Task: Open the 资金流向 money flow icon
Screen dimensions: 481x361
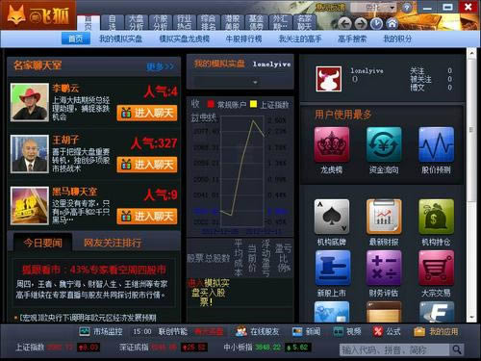Action: pos(384,144)
